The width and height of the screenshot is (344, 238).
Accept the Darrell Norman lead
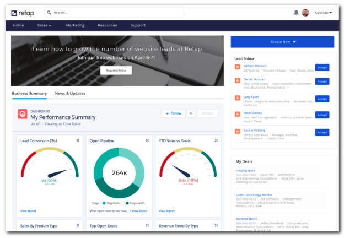(x=322, y=82)
